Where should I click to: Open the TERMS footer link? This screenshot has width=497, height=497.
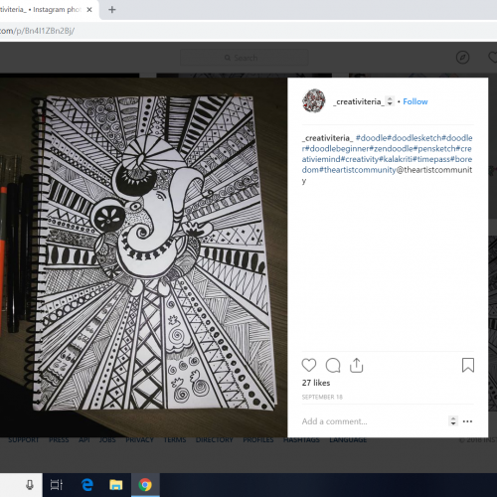[x=175, y=439]
